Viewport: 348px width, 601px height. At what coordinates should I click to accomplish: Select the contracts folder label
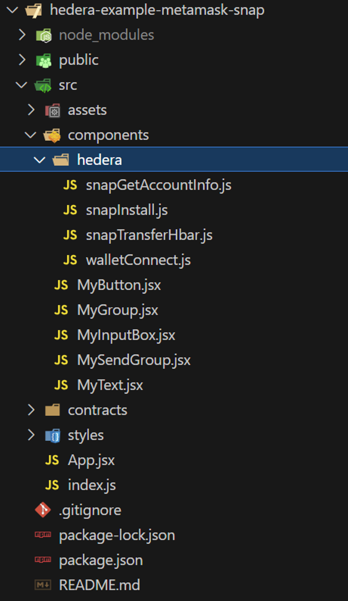click(97, 410)
